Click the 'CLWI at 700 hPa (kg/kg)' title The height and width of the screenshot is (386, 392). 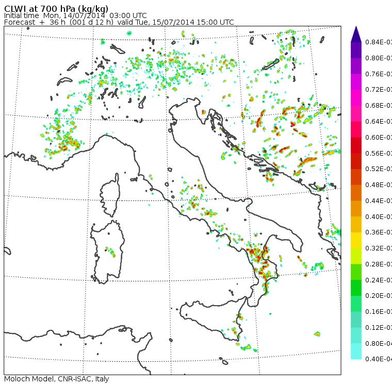[x=56, y=8]
